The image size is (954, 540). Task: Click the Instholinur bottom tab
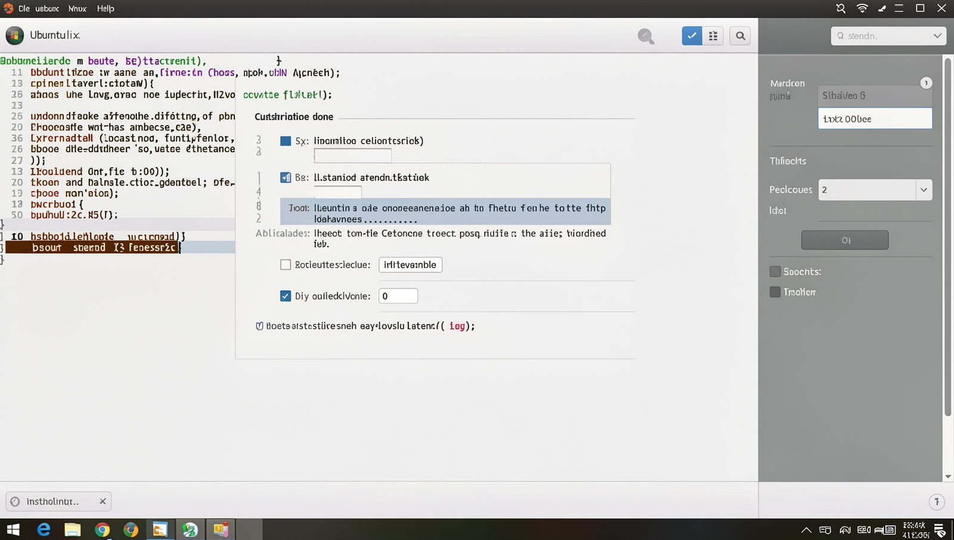pos(58,501)
